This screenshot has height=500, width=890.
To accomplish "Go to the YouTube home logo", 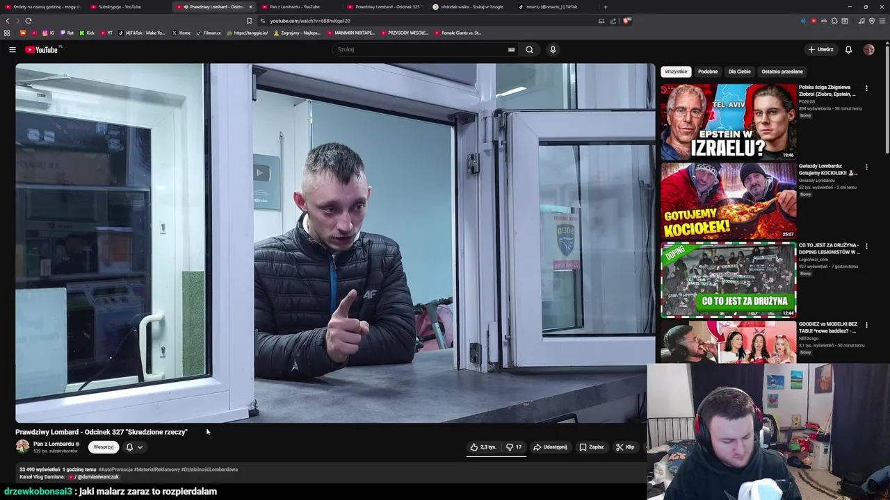I will point(43,49).
